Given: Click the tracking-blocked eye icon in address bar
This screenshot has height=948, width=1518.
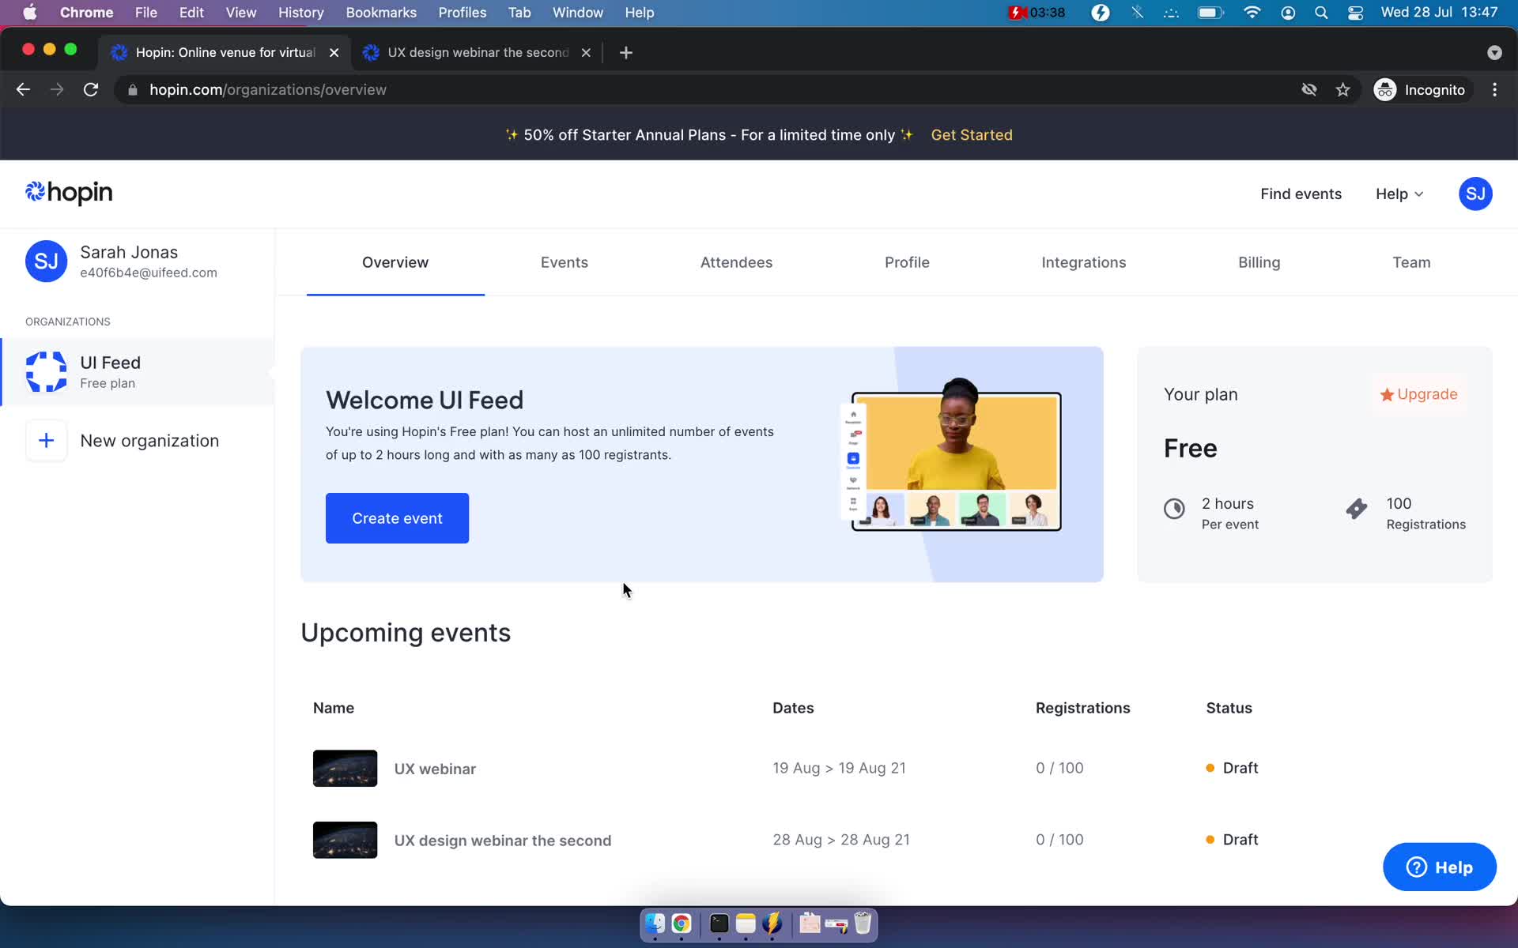Looking at the screenshot, I should pyautogui.click(x=1309, y=90).
